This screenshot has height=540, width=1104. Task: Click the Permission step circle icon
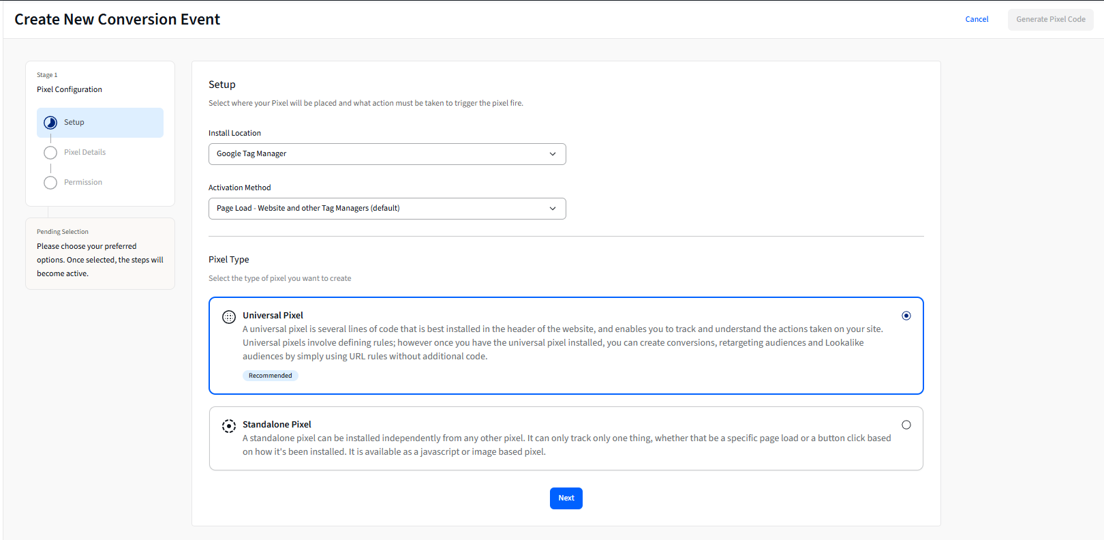pos(50,183)
